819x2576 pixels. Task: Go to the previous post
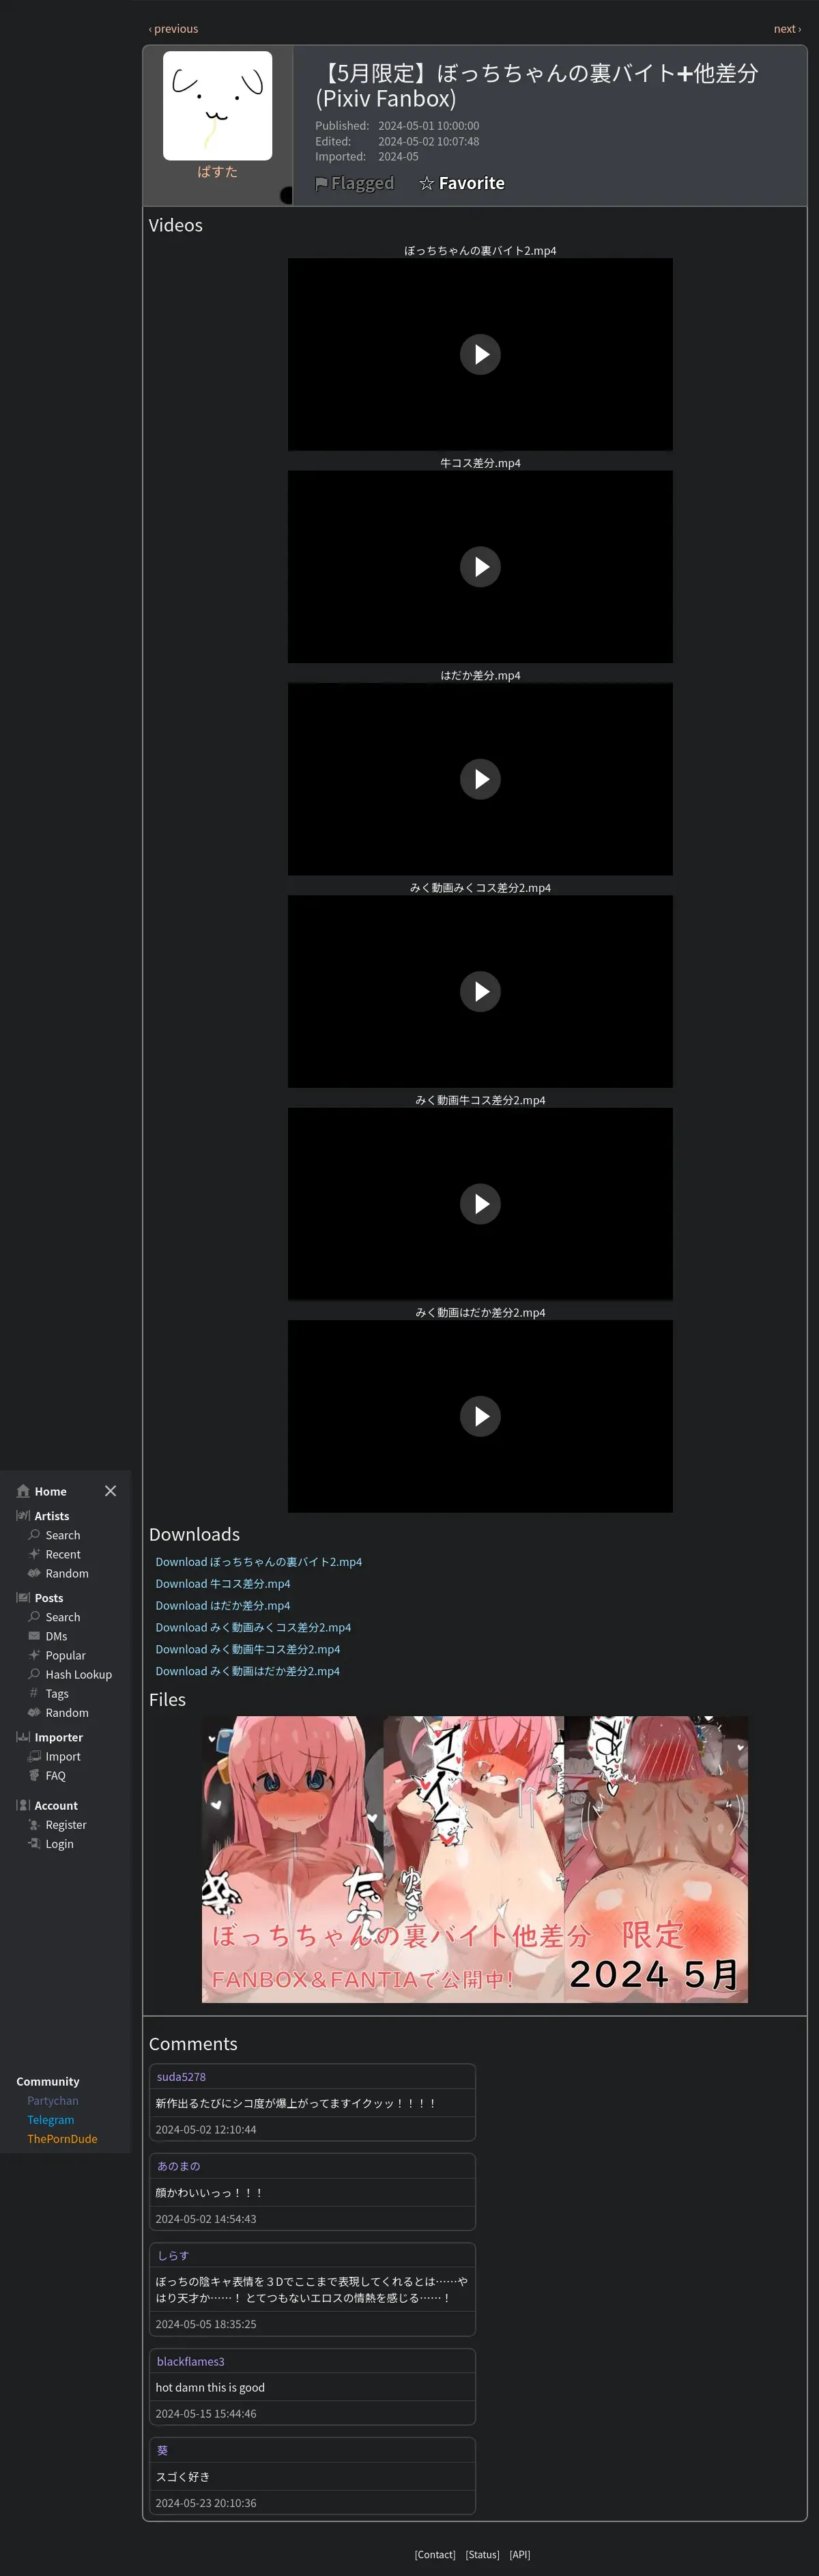click(x=174, y=29)
